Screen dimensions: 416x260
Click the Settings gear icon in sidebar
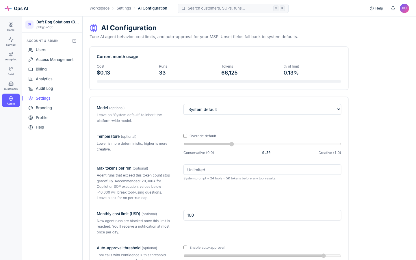[x=31, y=98]
